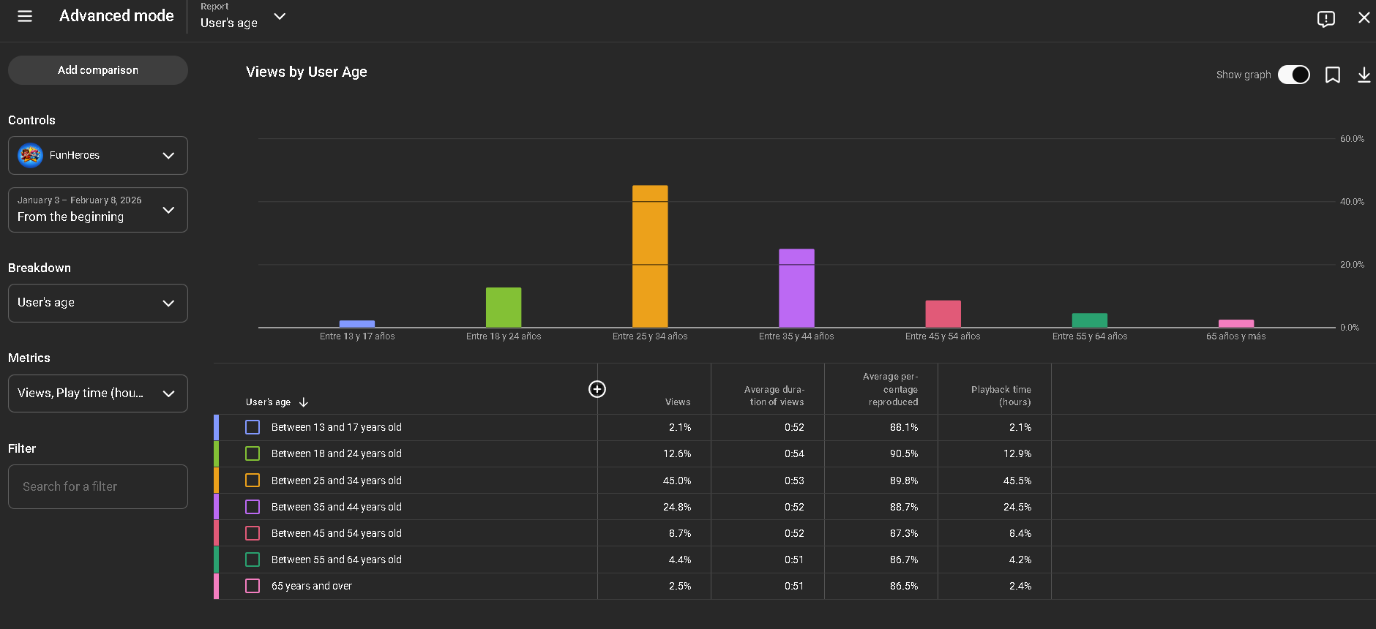Open the hamburger navigation menu
The image size is (1376, 629).
coord(25,16)
